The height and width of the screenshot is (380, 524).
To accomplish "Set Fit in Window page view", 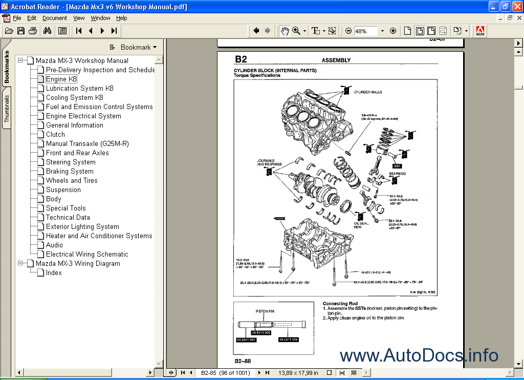I will point(420,31).
